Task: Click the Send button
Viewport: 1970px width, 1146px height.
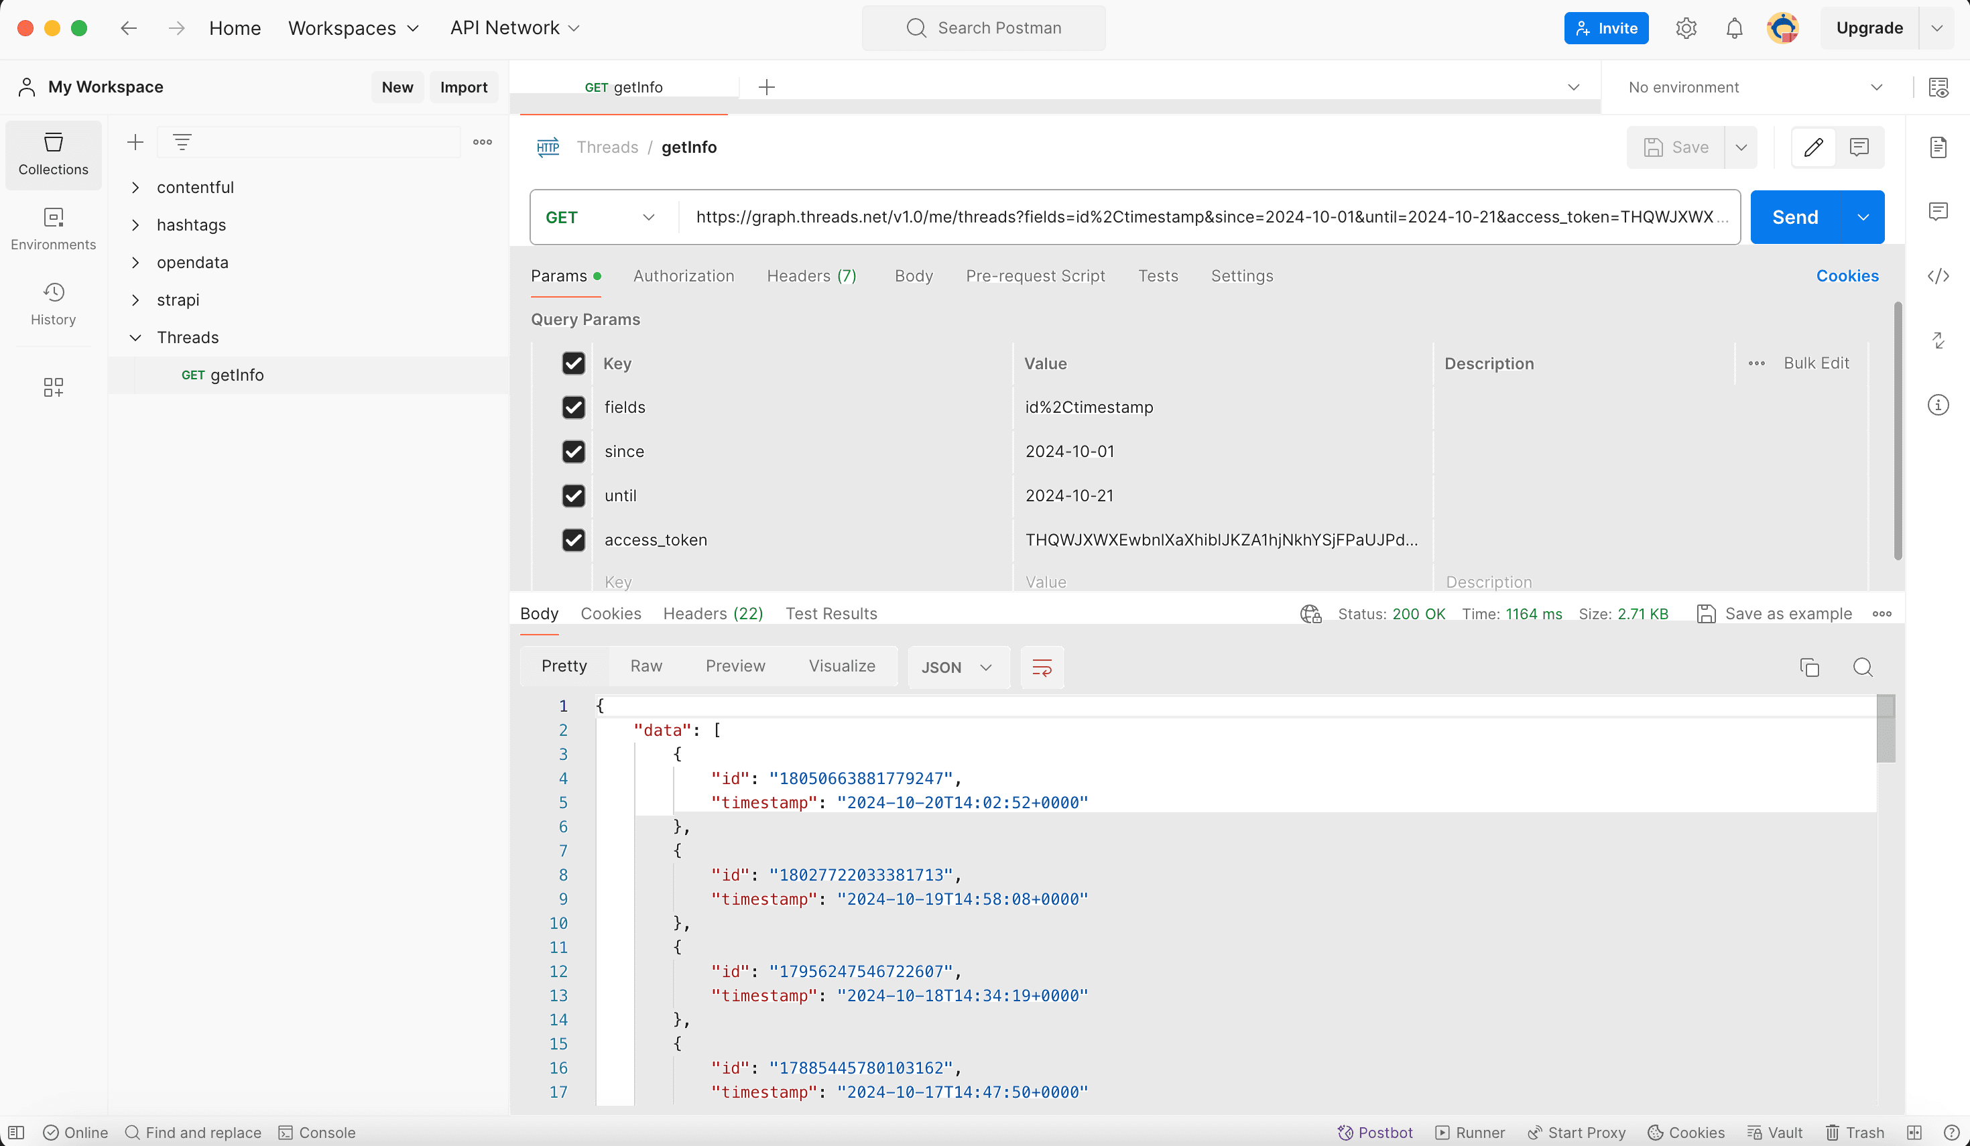Action: coord(1795,216)
